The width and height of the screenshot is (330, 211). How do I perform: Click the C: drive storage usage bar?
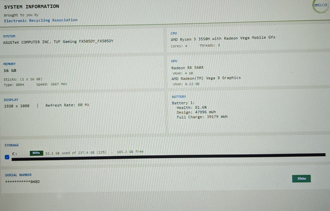[168, 157]
